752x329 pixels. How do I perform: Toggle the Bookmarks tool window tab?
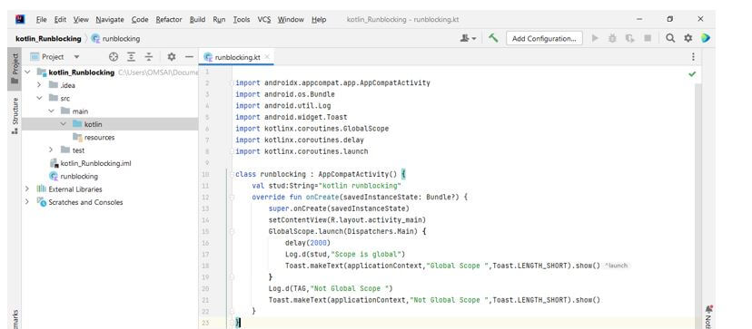click(x=15, y=318)
